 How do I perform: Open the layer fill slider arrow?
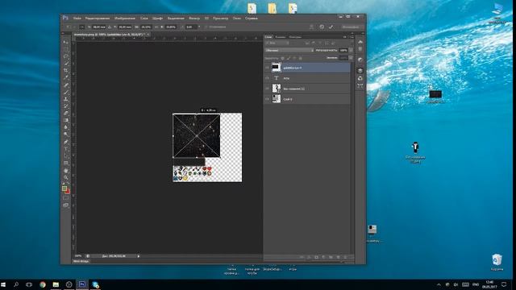351,58
